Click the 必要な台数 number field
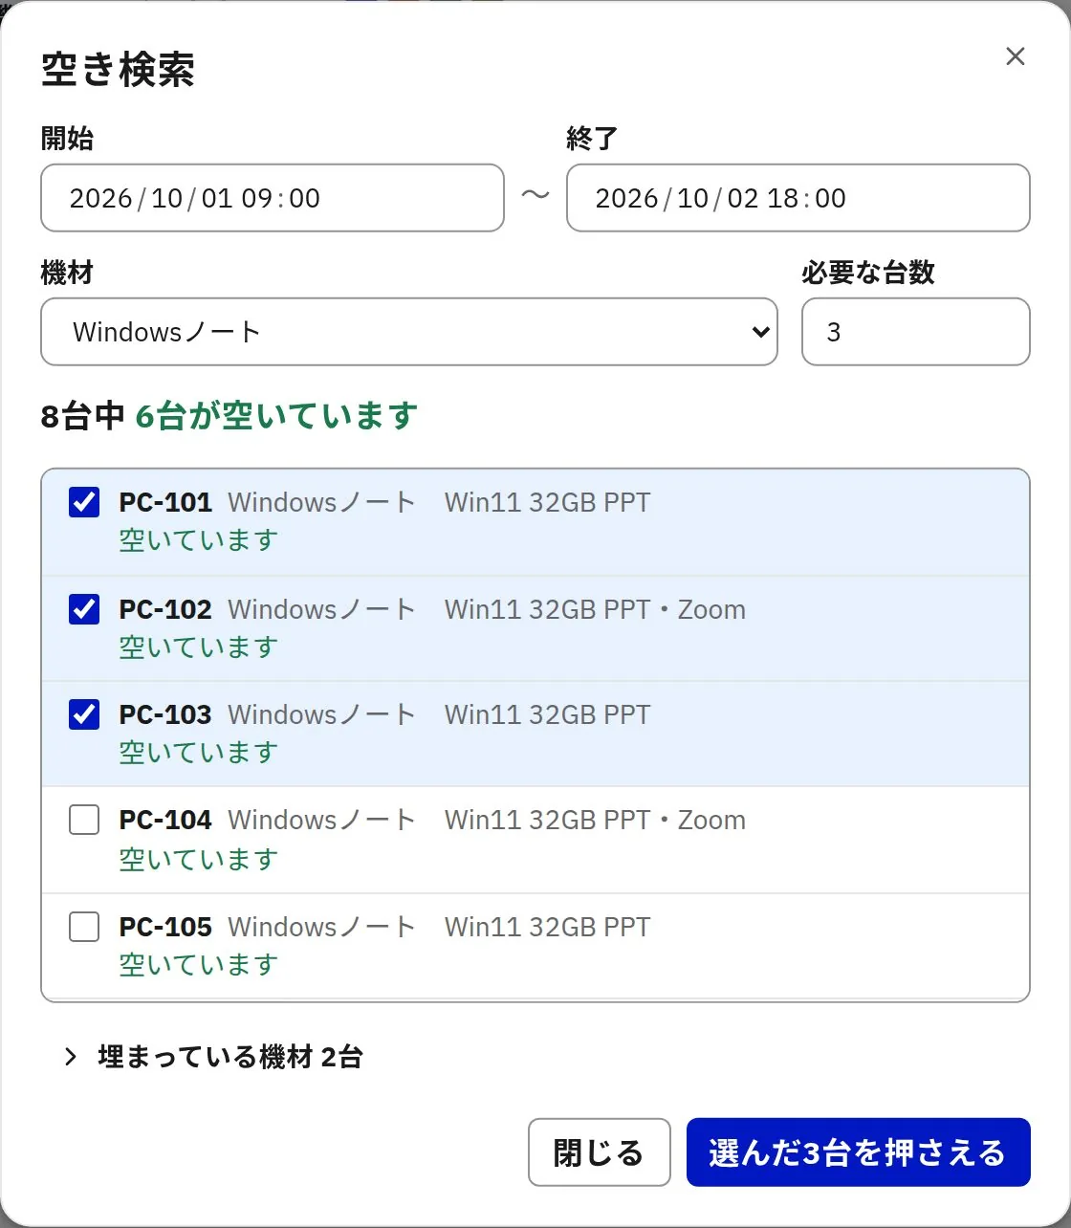 916,332
